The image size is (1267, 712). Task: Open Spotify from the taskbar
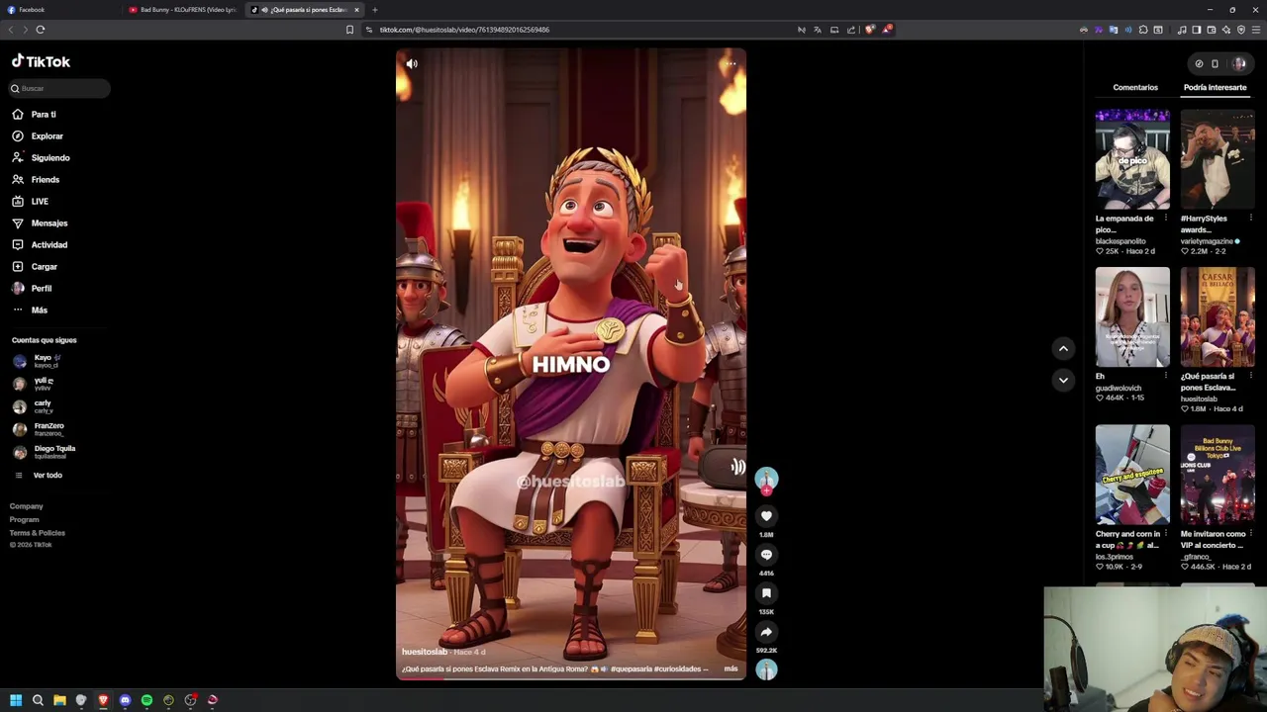(x=146, y=700)
